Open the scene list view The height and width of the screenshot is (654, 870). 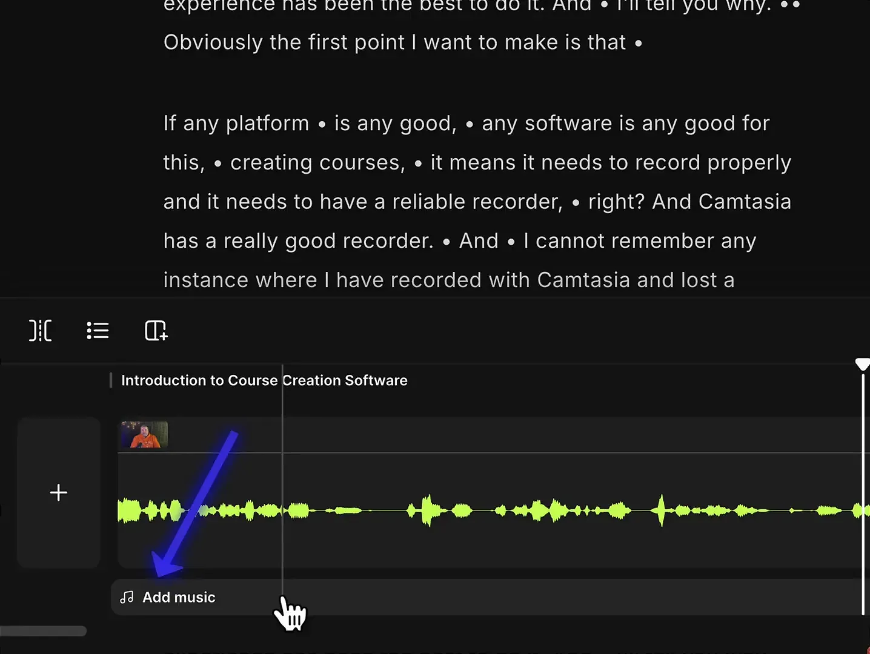pyautogui.click(x=98, y=331)
